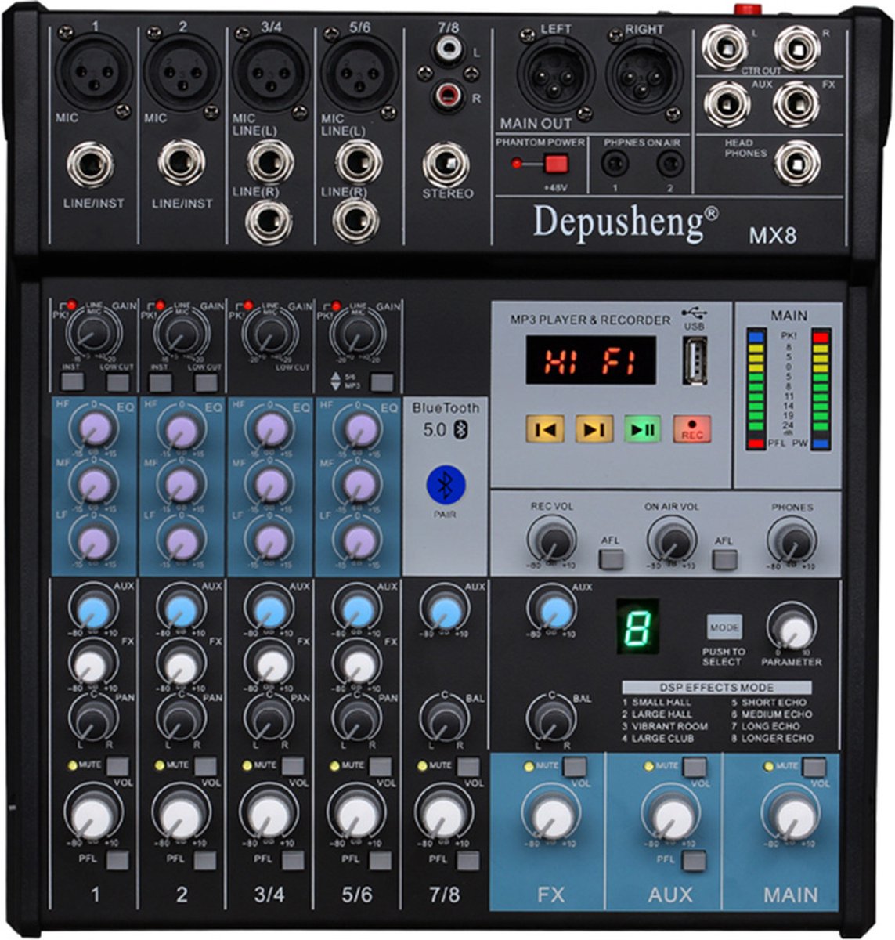895x940 pixels.
Task: Engage INST button on channel 2
Action: coord(161,382)
